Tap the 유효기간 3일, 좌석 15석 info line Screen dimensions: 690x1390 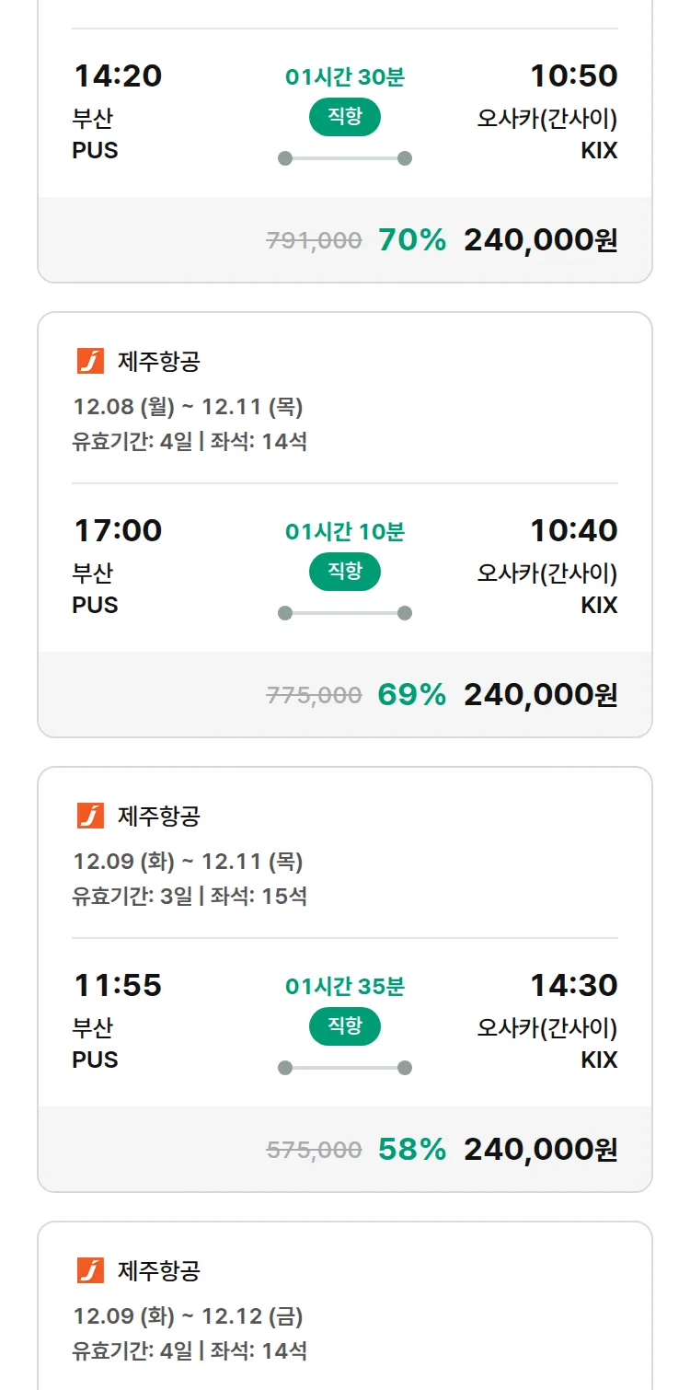[x=190, y=896]
